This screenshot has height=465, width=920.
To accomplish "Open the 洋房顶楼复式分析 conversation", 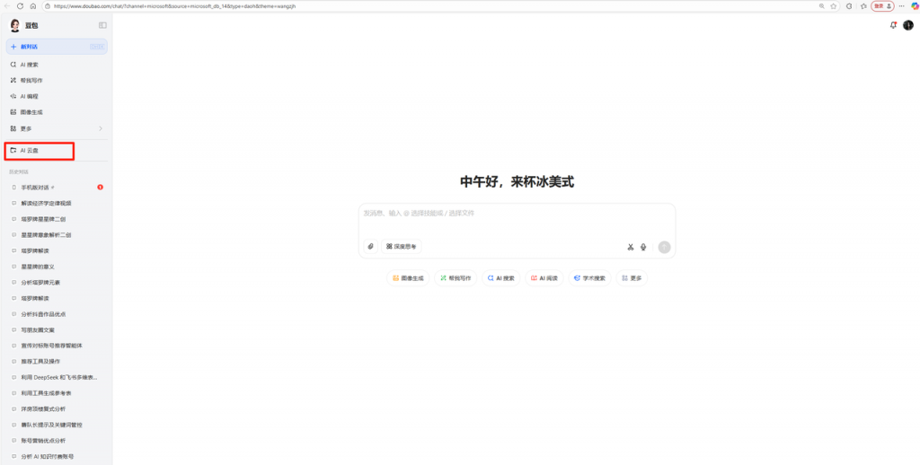I will point(57,408).
